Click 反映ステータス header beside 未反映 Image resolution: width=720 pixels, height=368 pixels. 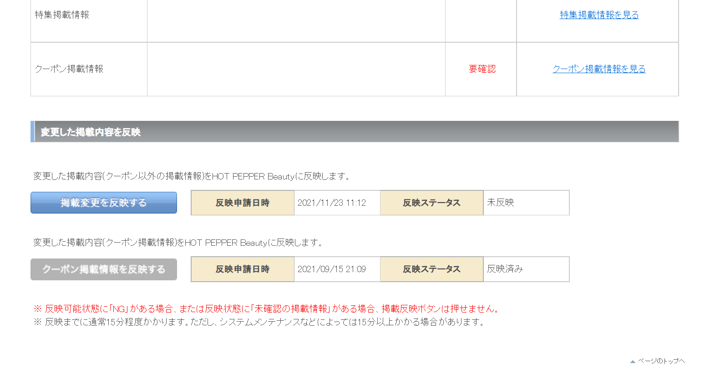click(431, 203)
